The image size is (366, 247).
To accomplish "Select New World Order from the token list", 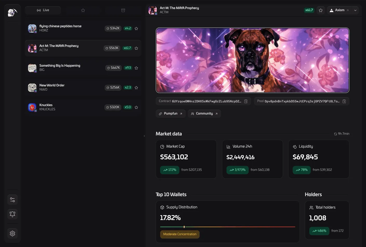I will (x=65, y=87).
